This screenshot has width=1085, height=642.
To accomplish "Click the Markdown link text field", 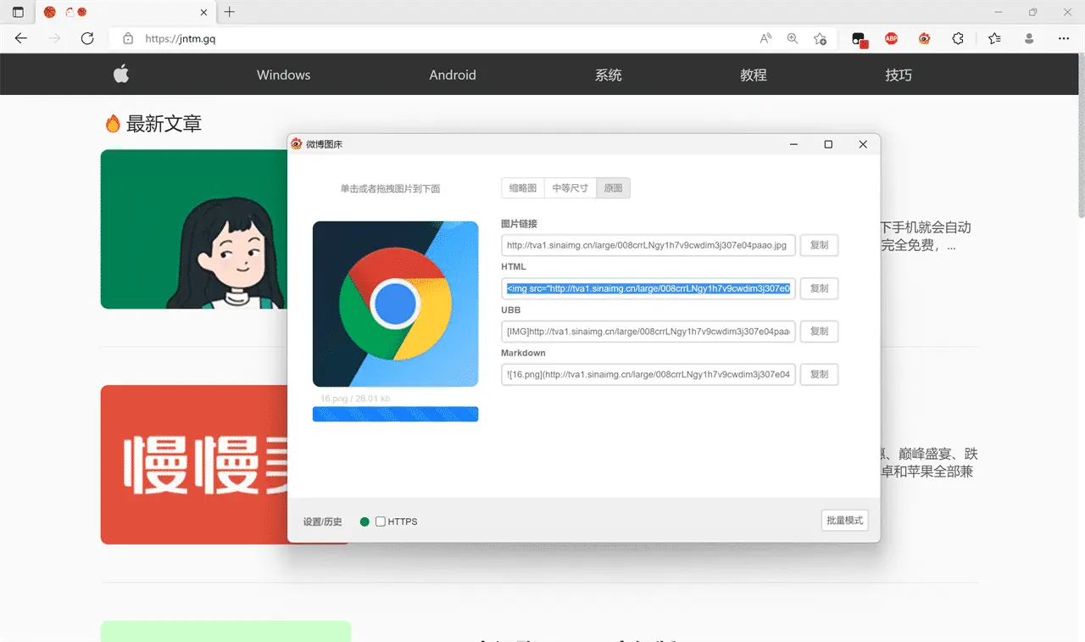I will 648,374.
